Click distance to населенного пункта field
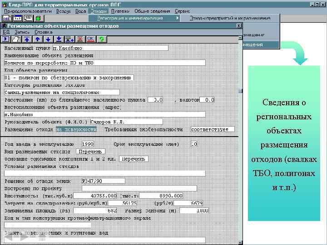 tap(155, 100)
